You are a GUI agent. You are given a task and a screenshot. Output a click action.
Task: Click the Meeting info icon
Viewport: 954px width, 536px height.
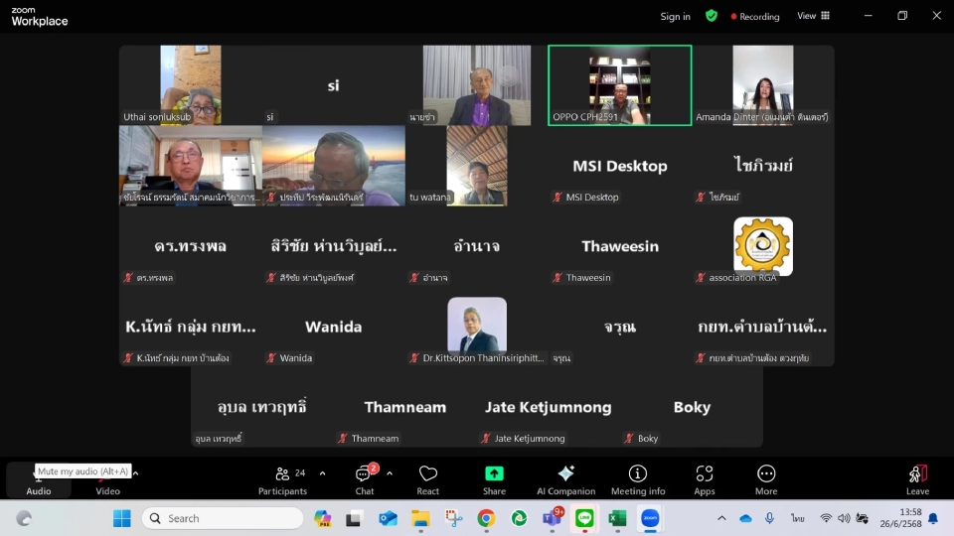tap(638, 478)
